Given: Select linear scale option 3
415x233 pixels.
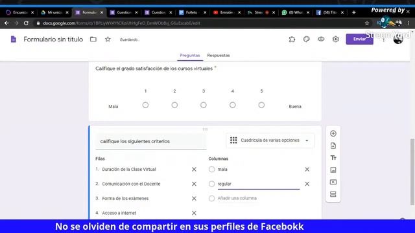Looking at the screenshot, I should tap(203, 105).
